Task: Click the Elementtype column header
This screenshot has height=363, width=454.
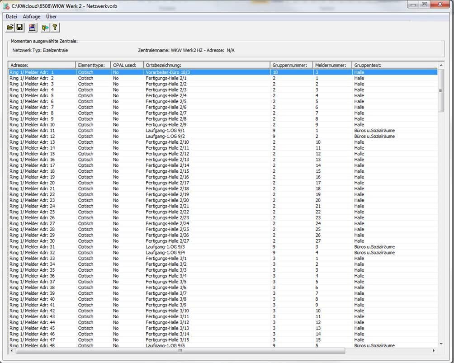Action: [93, 65]
